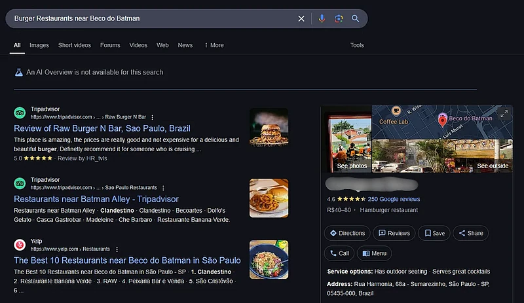Open the More search filters dropdown

[x=214, y=45]
